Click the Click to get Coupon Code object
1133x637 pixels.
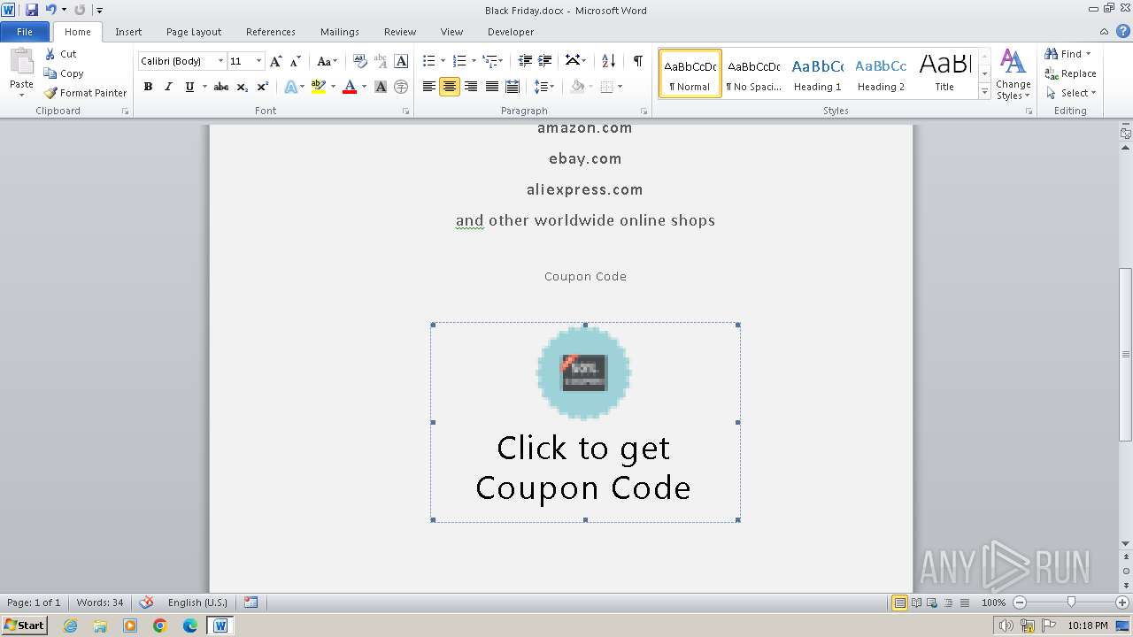point(585,422)
